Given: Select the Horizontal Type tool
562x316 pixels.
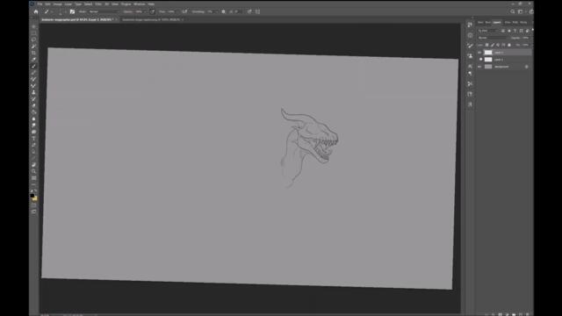Looking at the screenshot, I should tap(33, 139).
